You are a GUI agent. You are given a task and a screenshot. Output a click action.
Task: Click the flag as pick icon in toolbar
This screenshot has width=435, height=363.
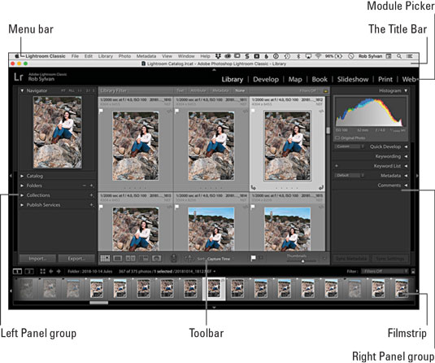(x=253, y=258)
